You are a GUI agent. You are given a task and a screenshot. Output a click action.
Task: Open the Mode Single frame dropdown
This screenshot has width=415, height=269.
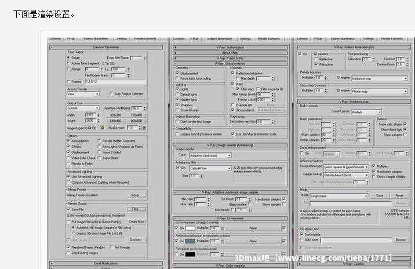click(338, 196)
